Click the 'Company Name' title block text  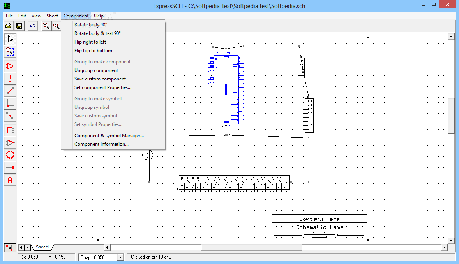(320, 219)
